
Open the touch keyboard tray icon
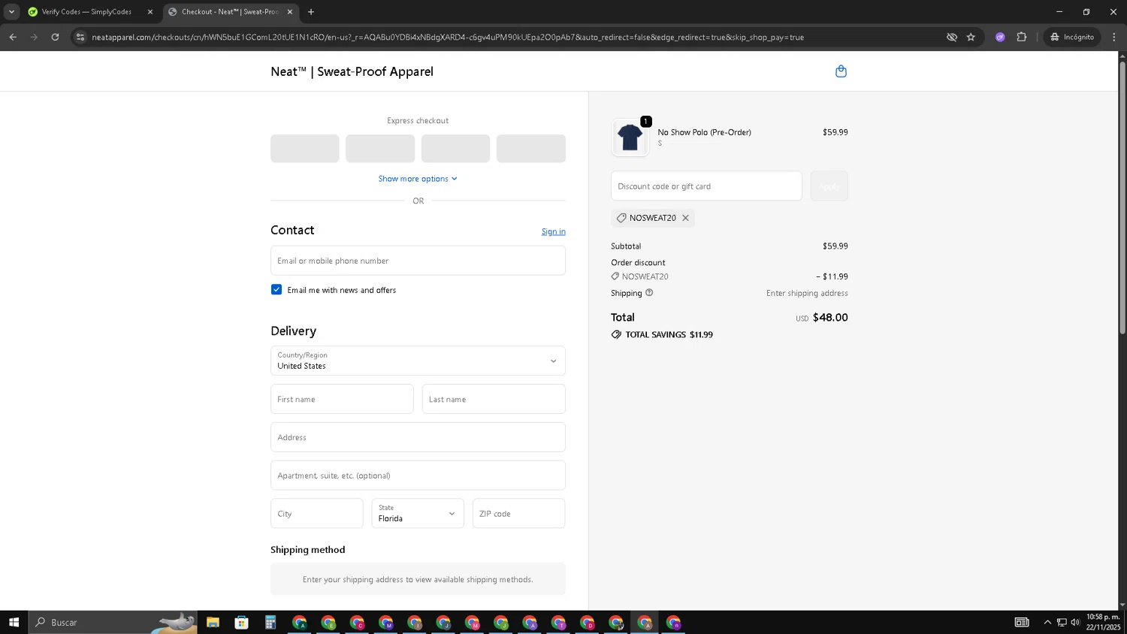[1022, 622]
